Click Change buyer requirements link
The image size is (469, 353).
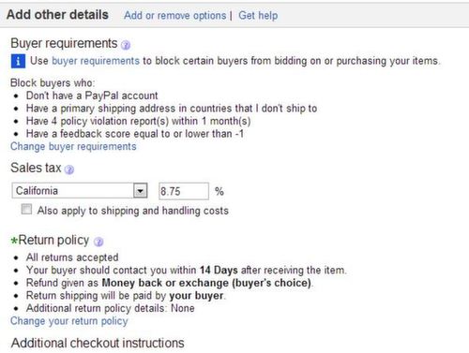click(73, 146)
